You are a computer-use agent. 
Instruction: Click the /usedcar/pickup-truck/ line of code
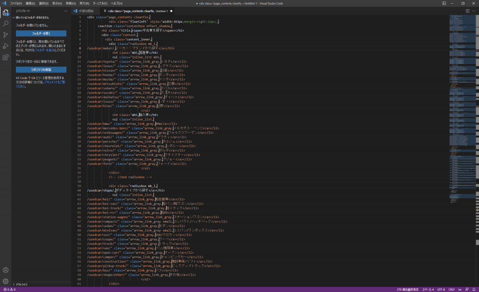(153, 266)
